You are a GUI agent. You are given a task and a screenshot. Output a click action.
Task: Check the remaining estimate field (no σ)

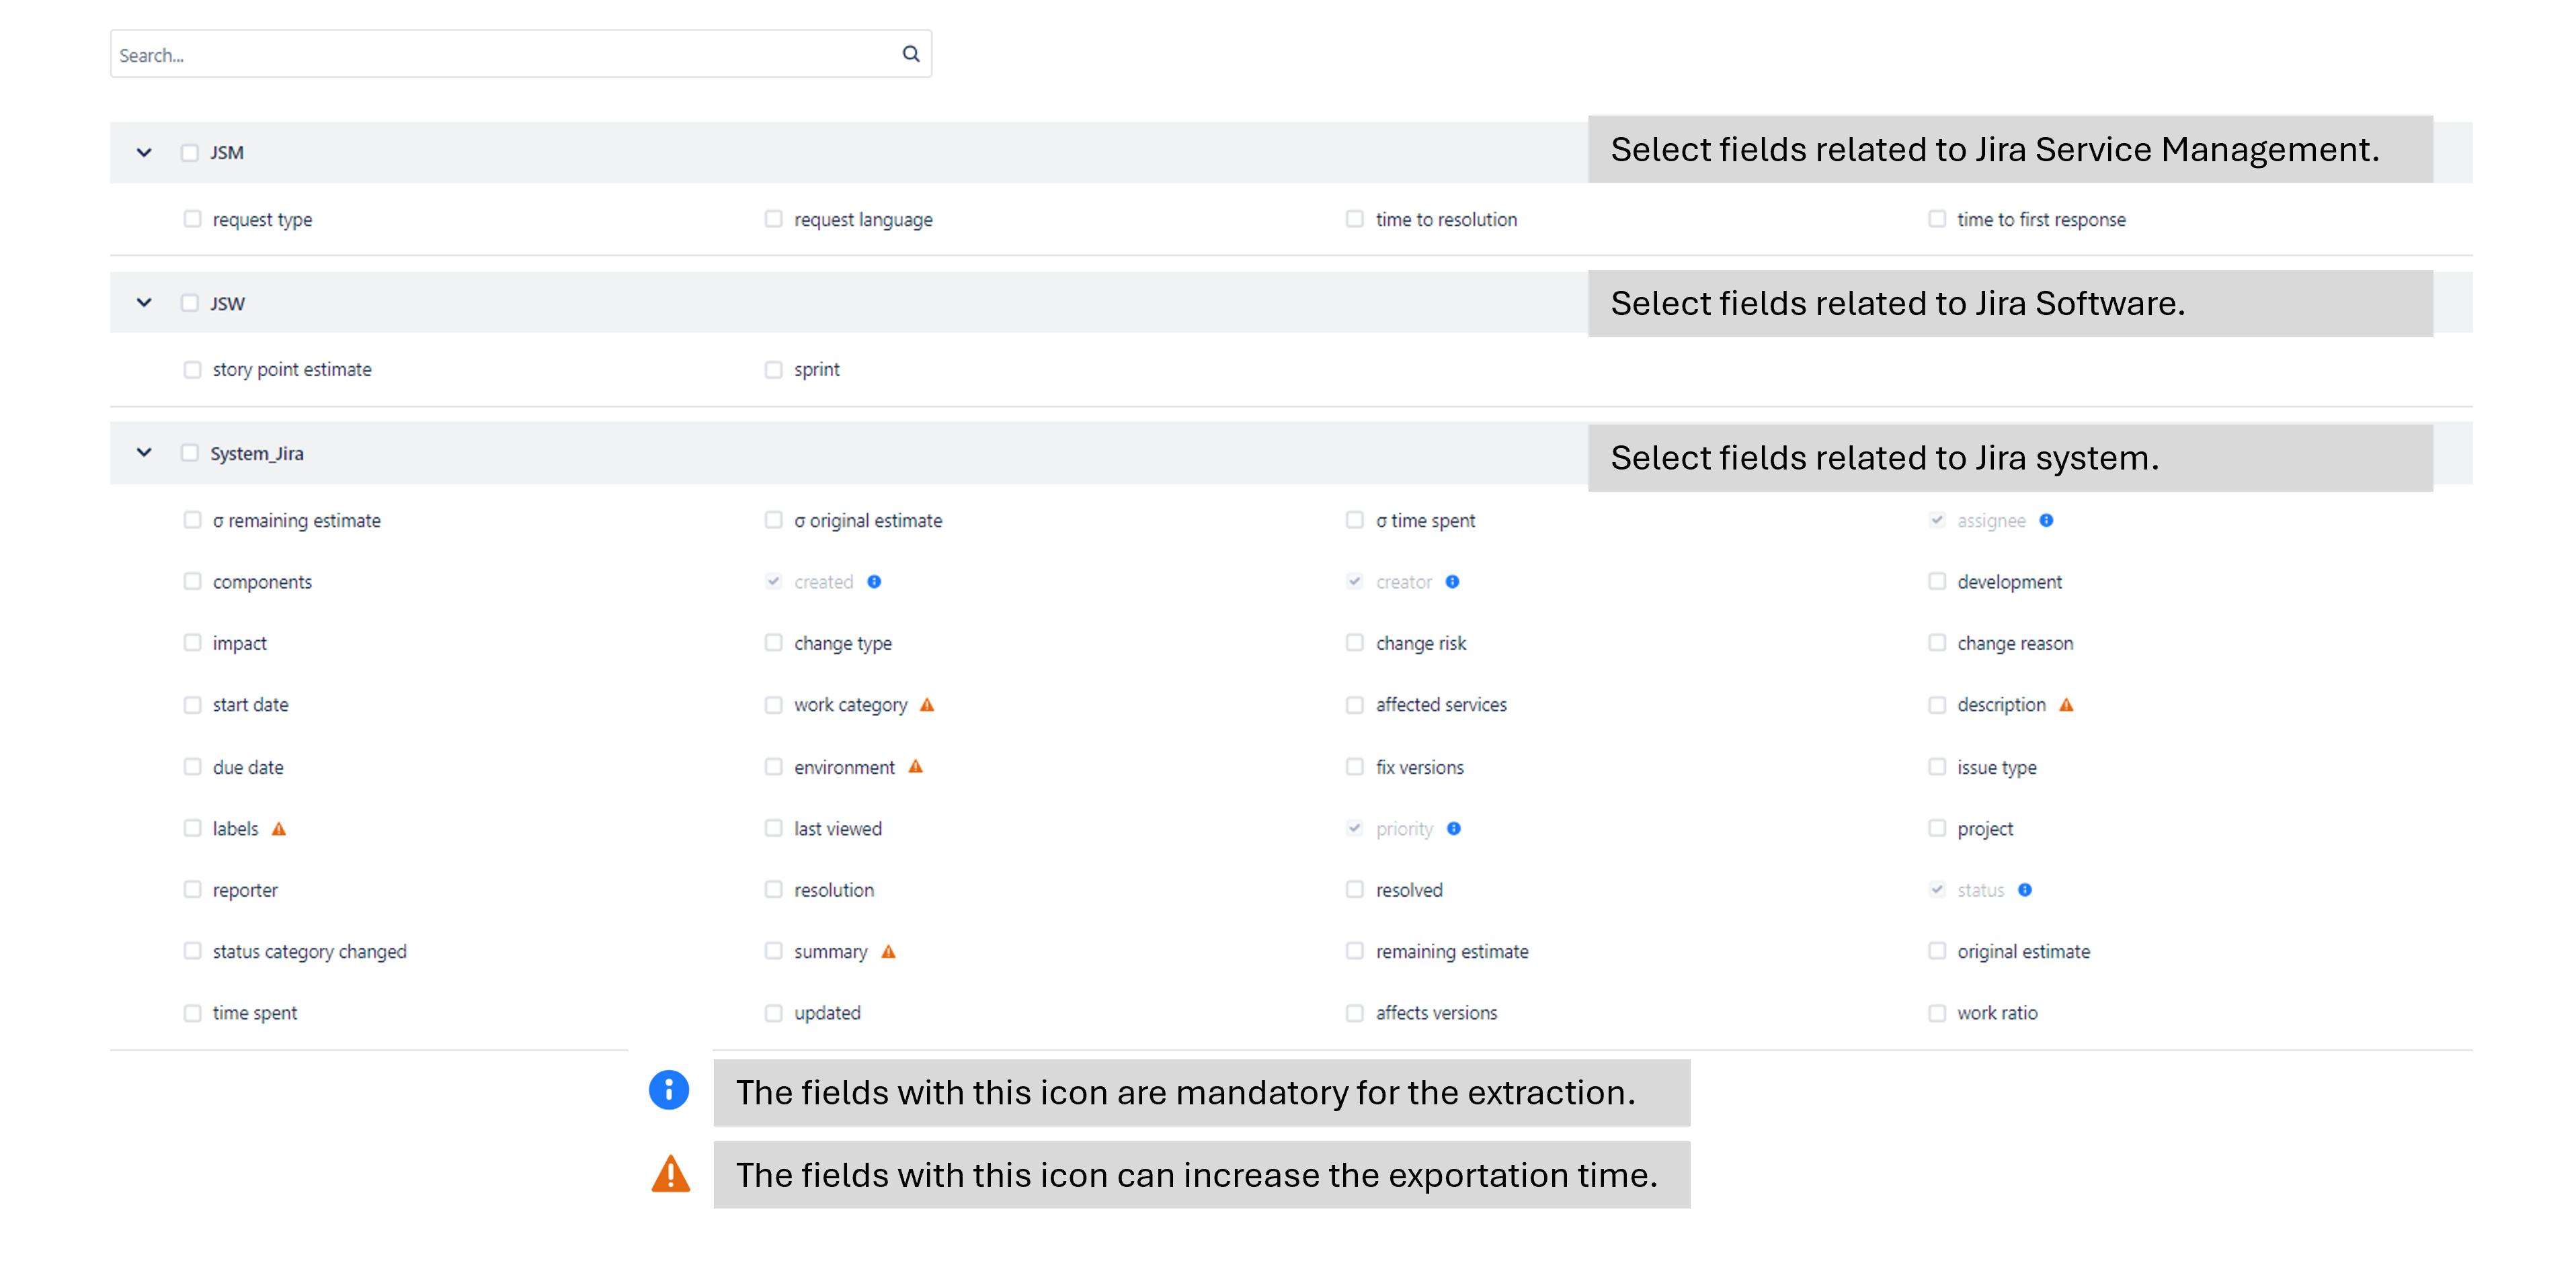point(1354,951)
